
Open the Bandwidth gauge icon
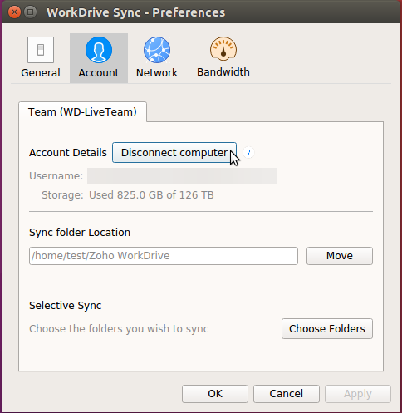point(223,49)
